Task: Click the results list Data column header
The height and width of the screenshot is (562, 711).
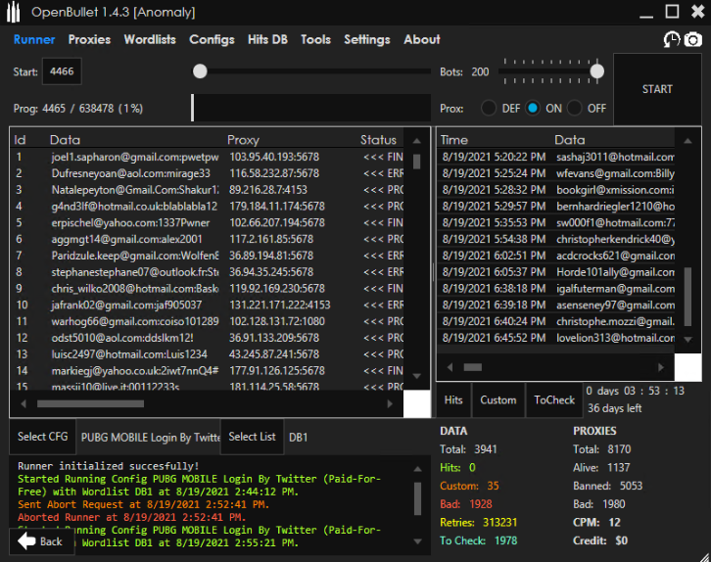Action: coord(570,140)
